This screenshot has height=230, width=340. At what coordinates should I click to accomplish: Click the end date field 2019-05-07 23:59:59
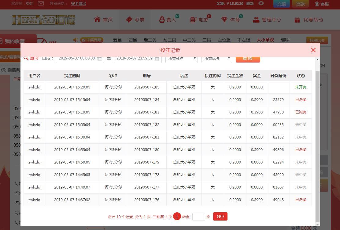coord(138,59)
